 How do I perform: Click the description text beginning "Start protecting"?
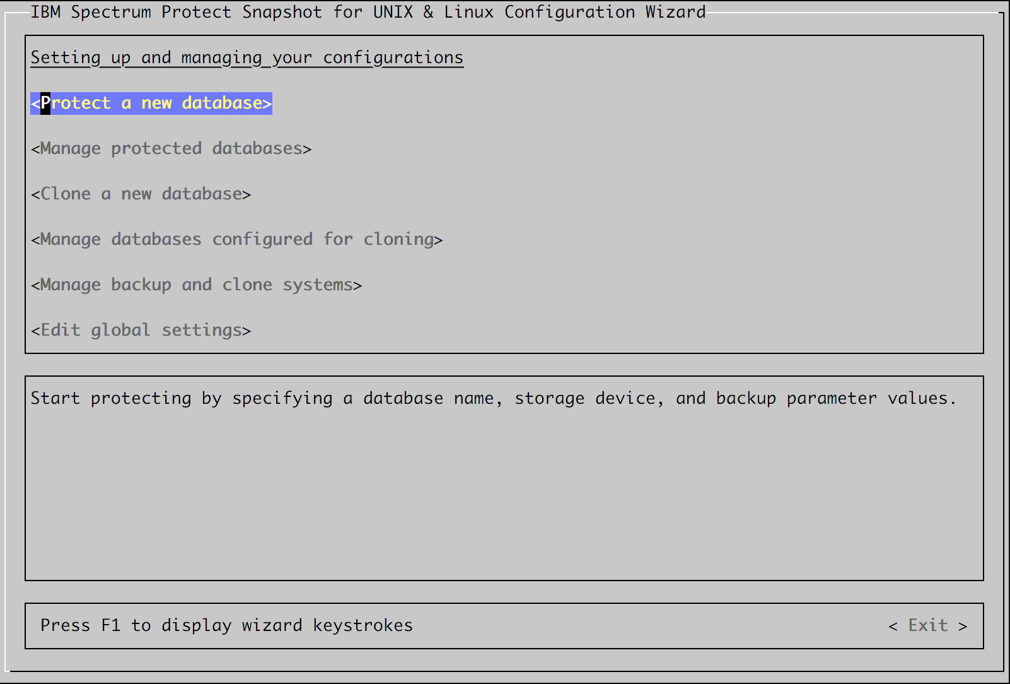coord(493,398)
